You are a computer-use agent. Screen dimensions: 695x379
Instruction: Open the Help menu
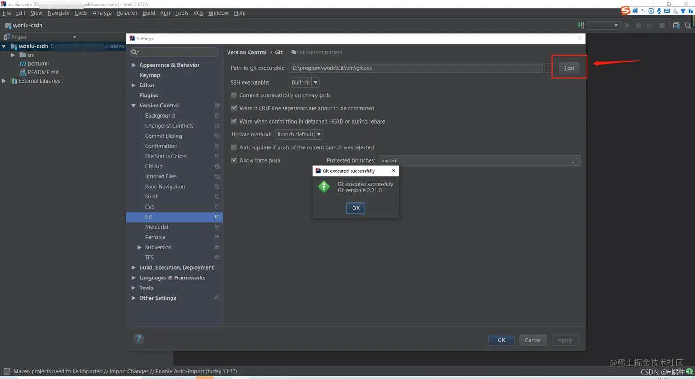click(x=239, y=13)
